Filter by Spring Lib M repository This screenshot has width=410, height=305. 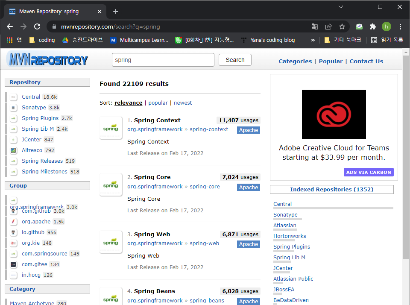click(38, 129)
